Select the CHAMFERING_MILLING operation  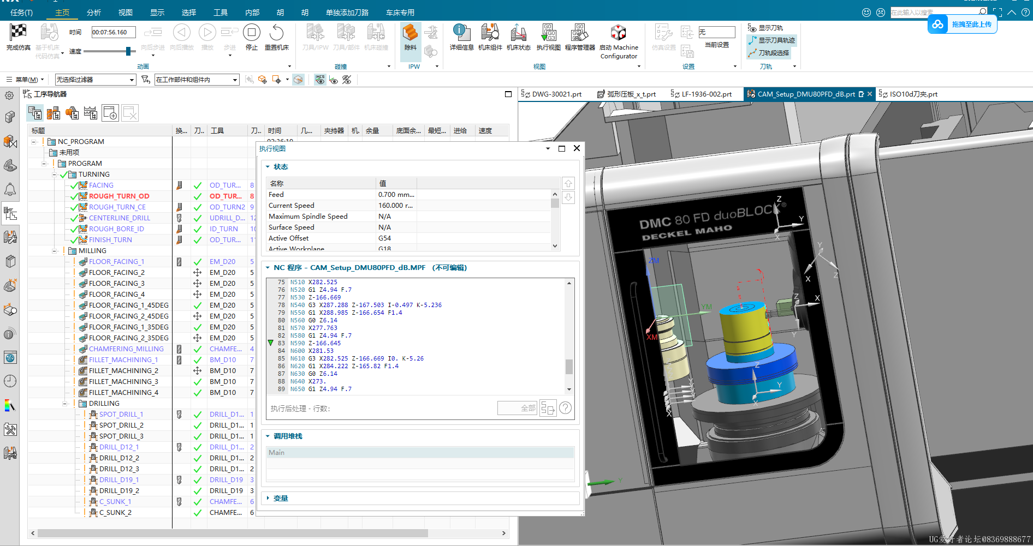coord(126,349)
